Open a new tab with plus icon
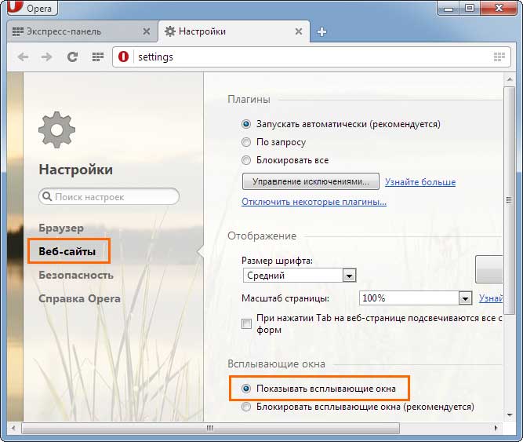The height and width of the screenshot is (442, 523). [321, 31]
